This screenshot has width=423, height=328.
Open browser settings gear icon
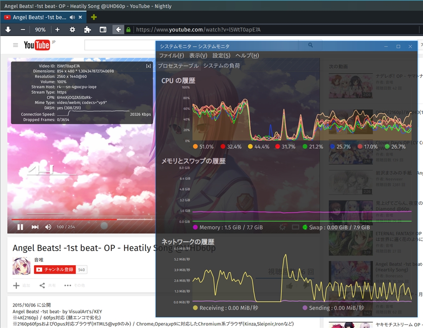(x=72, y=30)
